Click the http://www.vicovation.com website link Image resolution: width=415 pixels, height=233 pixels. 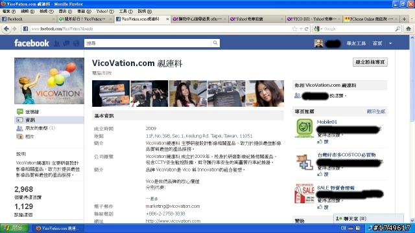pyautogui.click(x=173, y=221)
